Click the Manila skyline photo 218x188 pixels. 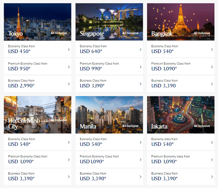coord(109,115)
